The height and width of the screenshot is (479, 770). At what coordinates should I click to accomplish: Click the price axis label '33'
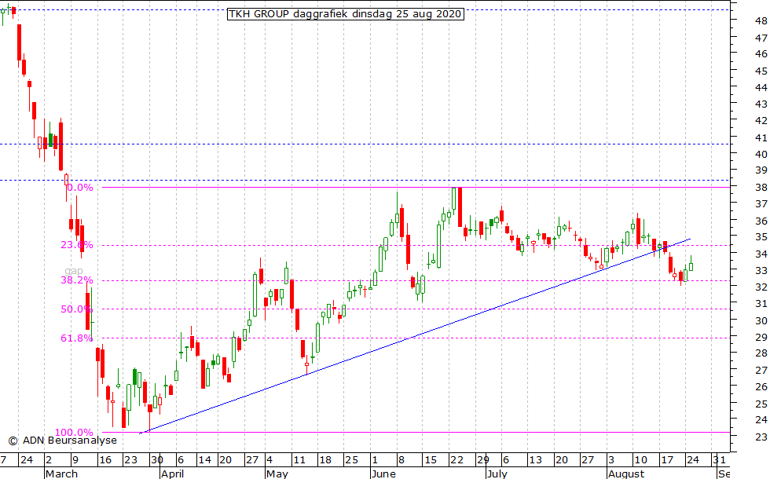(x=761, y=270)
